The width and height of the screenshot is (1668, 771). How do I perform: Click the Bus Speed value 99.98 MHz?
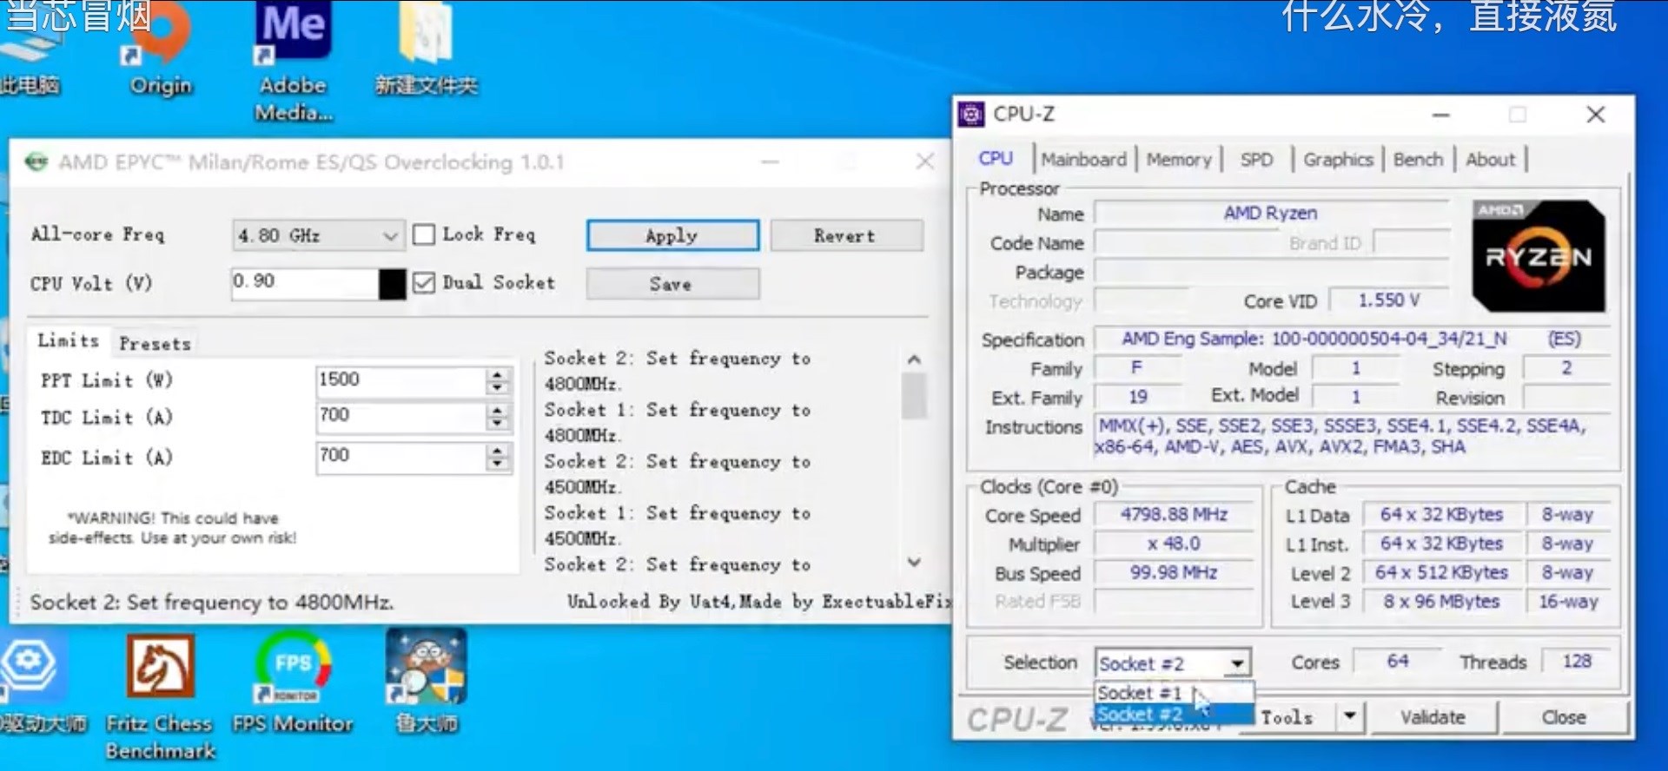1174,573
